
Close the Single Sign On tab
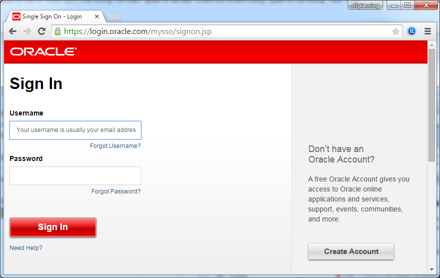coord(97,16)
